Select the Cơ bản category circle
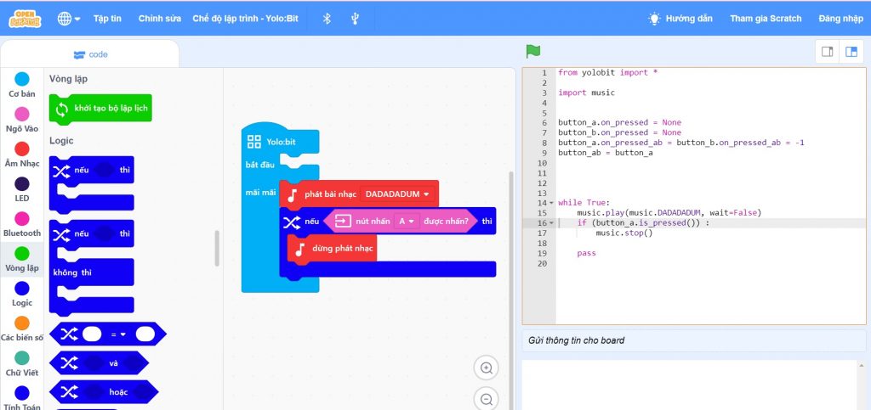Viewport: 871px width, 410px height. (x=21, y=79)
